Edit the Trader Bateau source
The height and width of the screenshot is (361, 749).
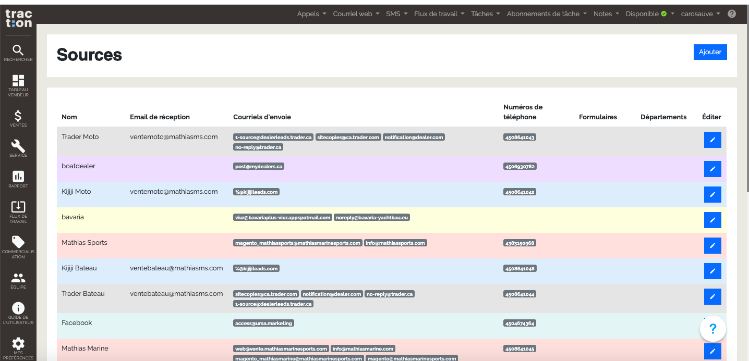click(712, 297)
